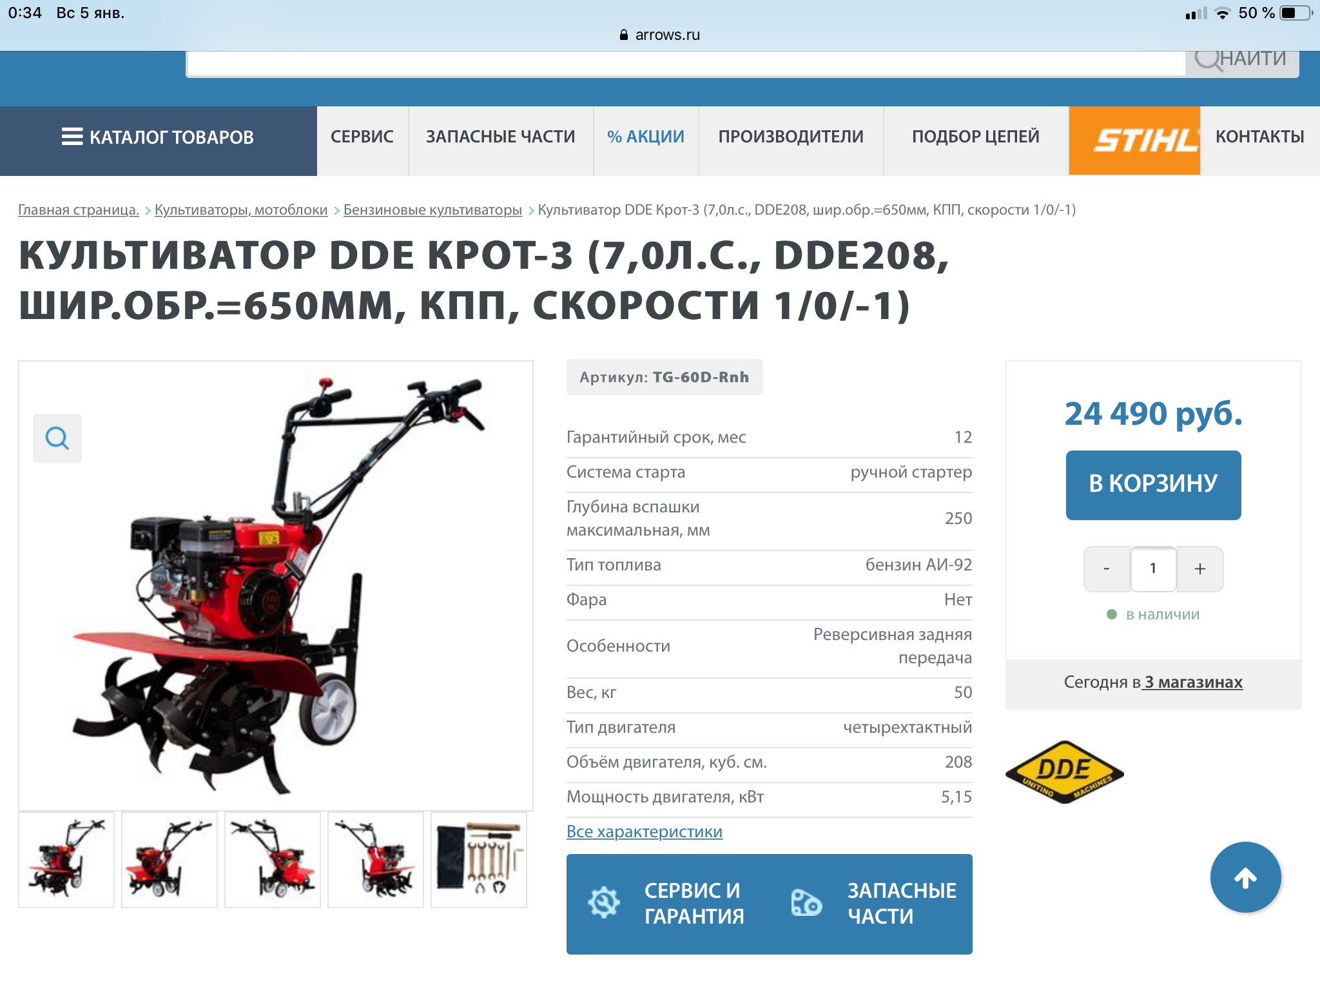Increase quantity with plus button
Image resolution: width=1320 pixels, height=990 pixels.
[1200, 568]
